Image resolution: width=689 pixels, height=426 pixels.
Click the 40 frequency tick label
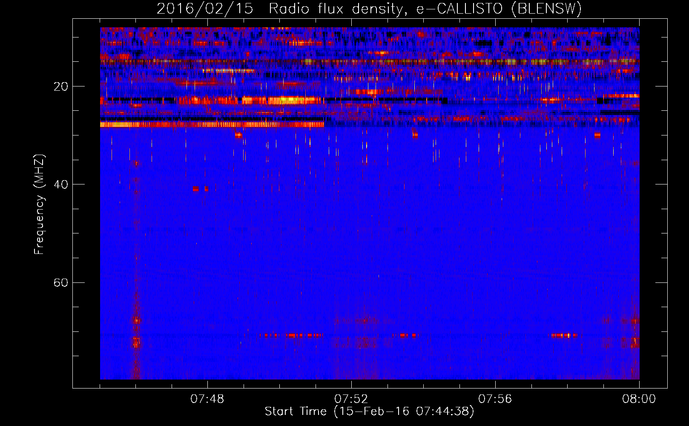point(61,184)
